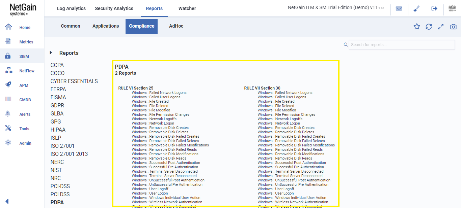This screenshot has height=208, width=461.
Task: Select GLBA in the reports list
Action: coord(57,113)
